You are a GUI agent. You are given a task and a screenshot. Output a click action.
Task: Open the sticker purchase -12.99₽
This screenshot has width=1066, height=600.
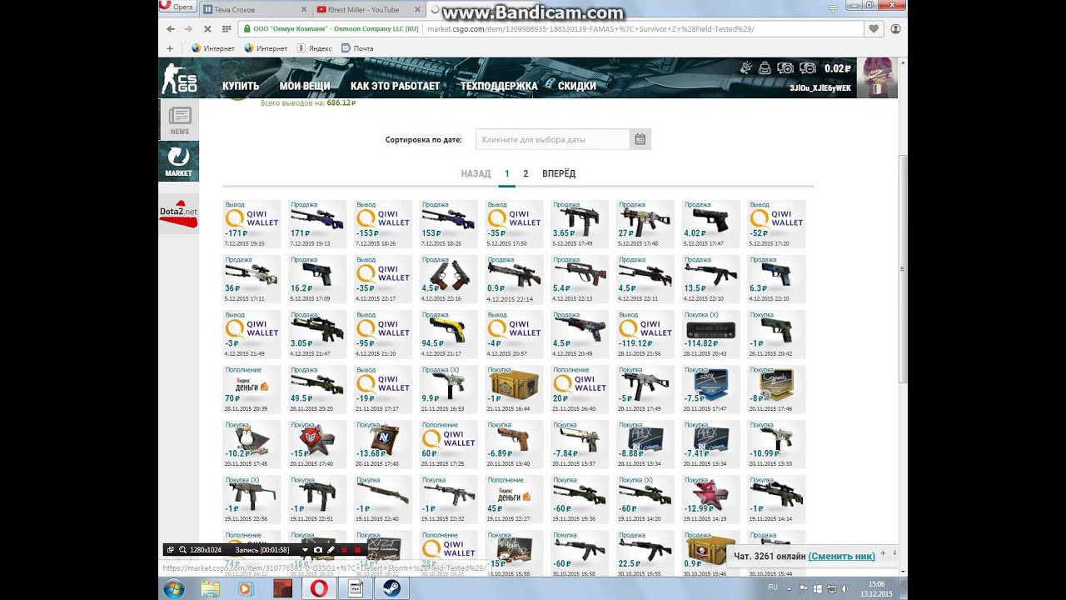click(711, 499)
